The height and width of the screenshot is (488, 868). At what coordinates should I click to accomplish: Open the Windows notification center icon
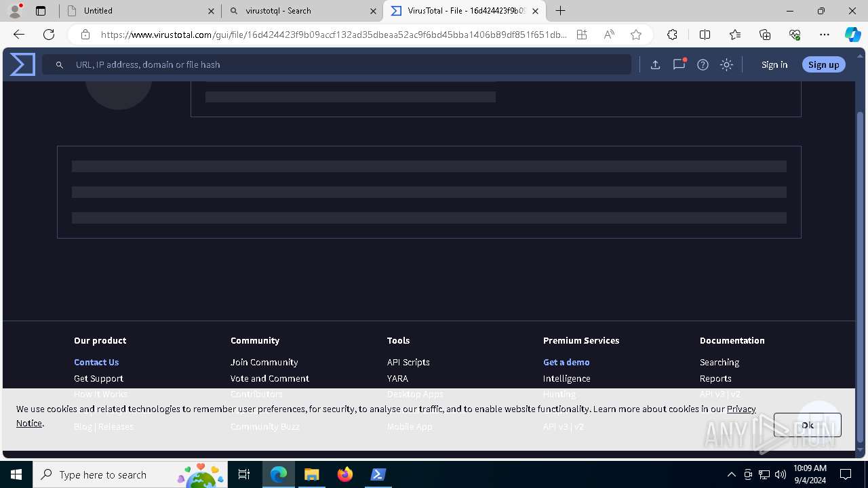point(846,474)
